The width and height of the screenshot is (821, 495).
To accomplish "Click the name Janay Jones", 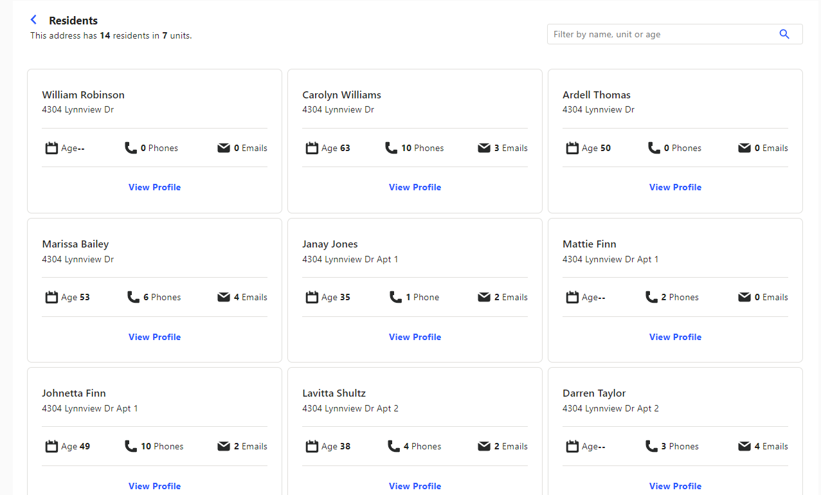I will click(x=330, y=244).
